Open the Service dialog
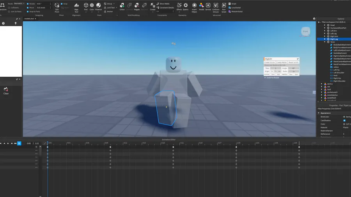The image size is (351, 197). pos(208,7)
